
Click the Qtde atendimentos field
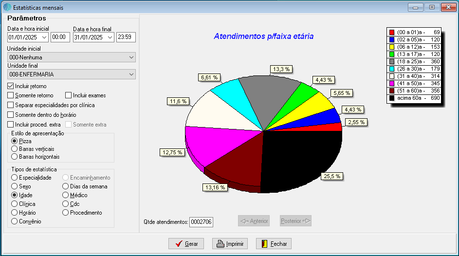tap(202, 222)
